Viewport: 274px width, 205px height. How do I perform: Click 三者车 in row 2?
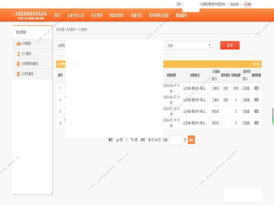[x=215, y=100]
